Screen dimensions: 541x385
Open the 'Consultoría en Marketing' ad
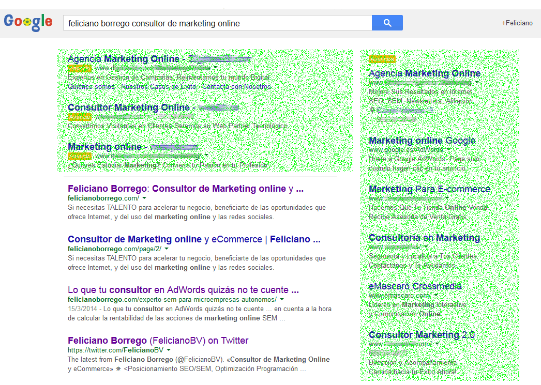(x=425, y=238)
